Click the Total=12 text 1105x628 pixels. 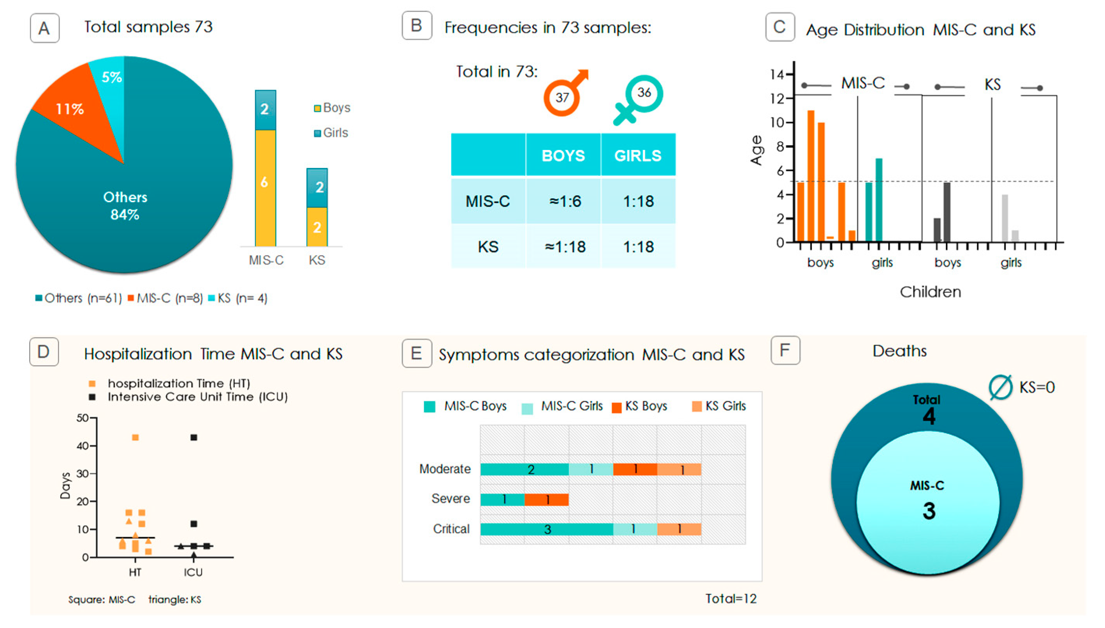[x=731, y=599]
